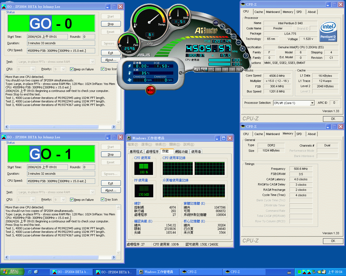The width and height of the screenshot is (346, 276).
Task: Click the Windows Start button 開始
Action: (12, 272)
